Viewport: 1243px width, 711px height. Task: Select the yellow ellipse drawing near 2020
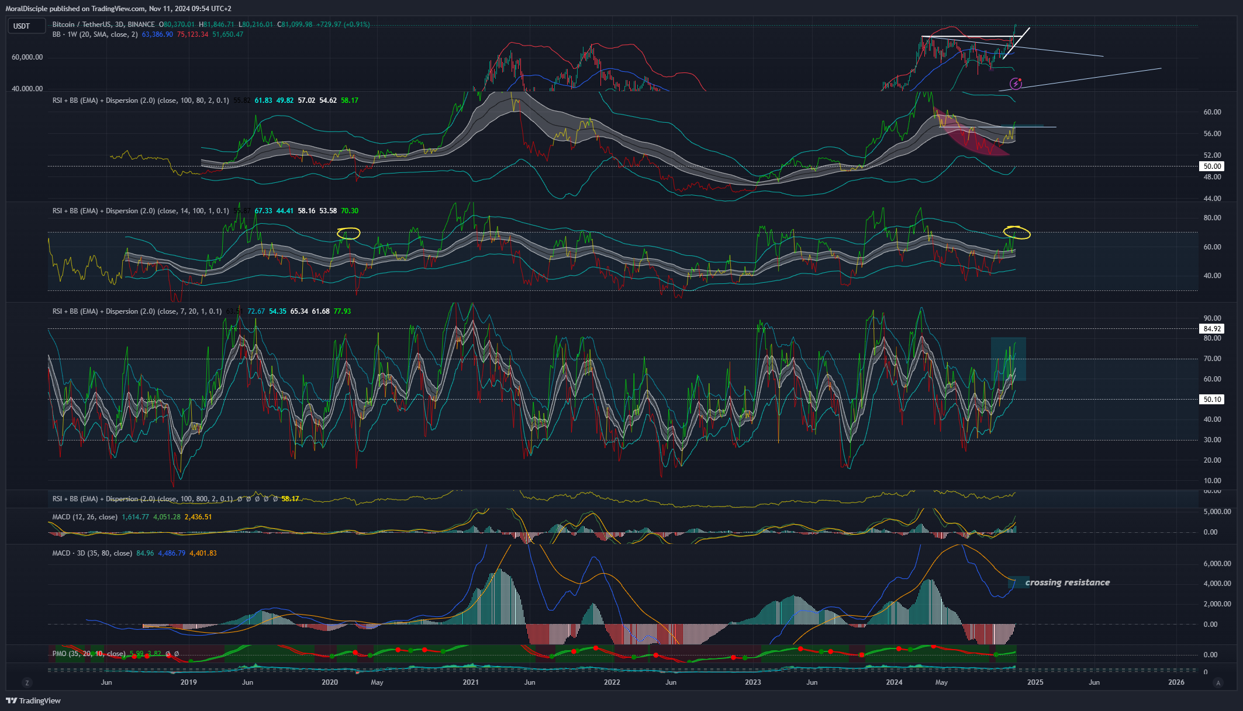pos(348,233)
